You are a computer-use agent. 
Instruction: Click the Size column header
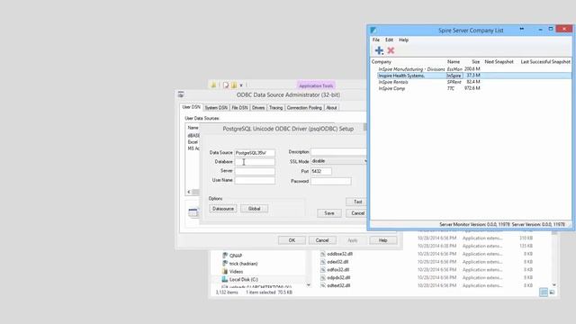click(476, 62)
